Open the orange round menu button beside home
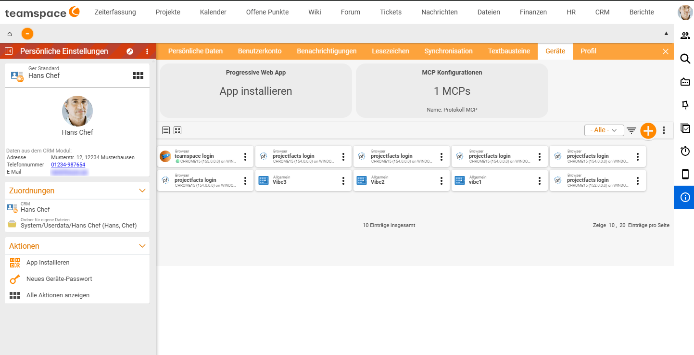Image resolution: width=694 pixels, height=355 pixels. (27, 34)
